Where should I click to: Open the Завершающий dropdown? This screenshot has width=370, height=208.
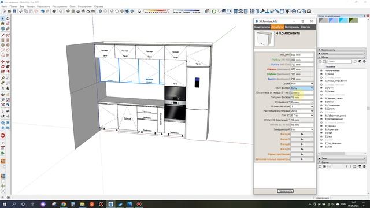coord(302,129)
